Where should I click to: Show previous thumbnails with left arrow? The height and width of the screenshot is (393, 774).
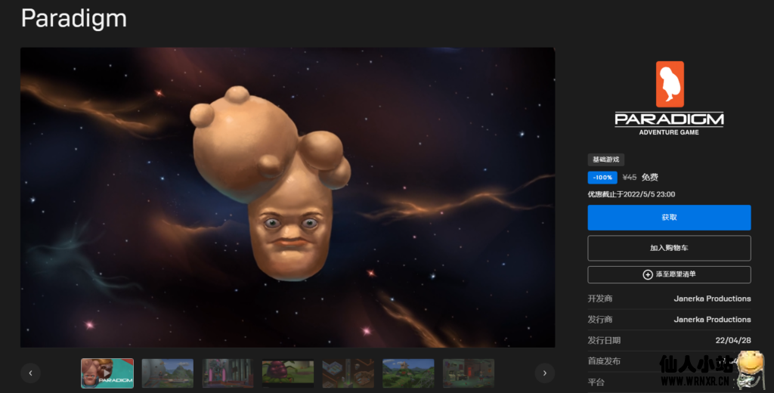coord(30,373)
